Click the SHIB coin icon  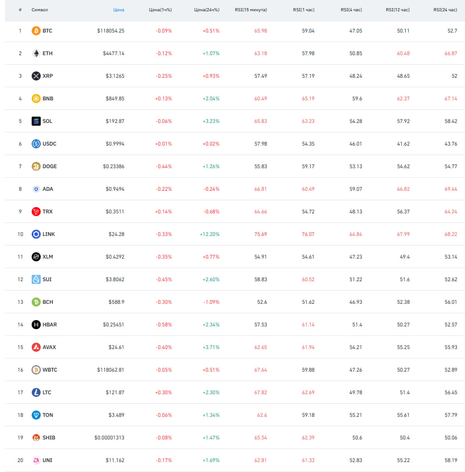pyautogui.click(x=36, y=438)
